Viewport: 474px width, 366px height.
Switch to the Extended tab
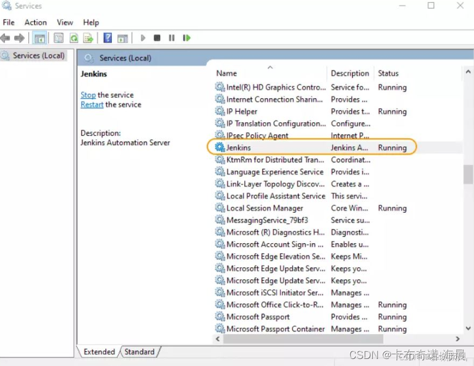99,352
